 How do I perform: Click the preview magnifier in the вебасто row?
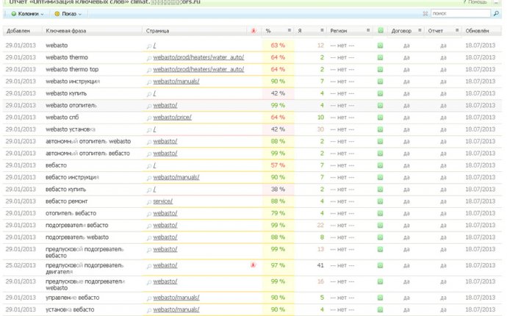click(148, 166)
